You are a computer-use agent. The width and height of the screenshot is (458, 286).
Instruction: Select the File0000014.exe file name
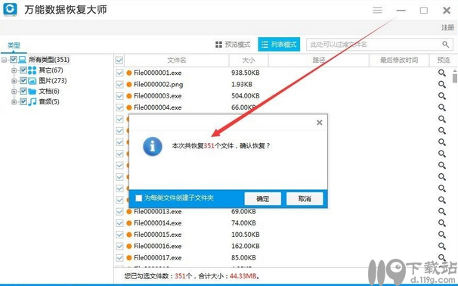(x=158, y=223)
